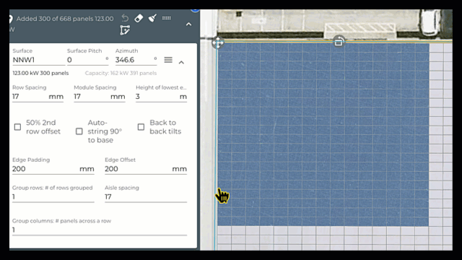Enable 50% 2nd row offset checkbox
The height and width of the screenshot is (260, 462).
17,127
